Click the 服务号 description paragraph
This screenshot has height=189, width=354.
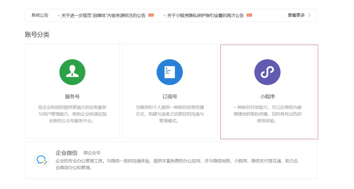pos(72,114)
